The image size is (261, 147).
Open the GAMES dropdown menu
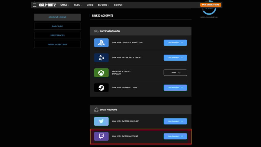[64, 5]
